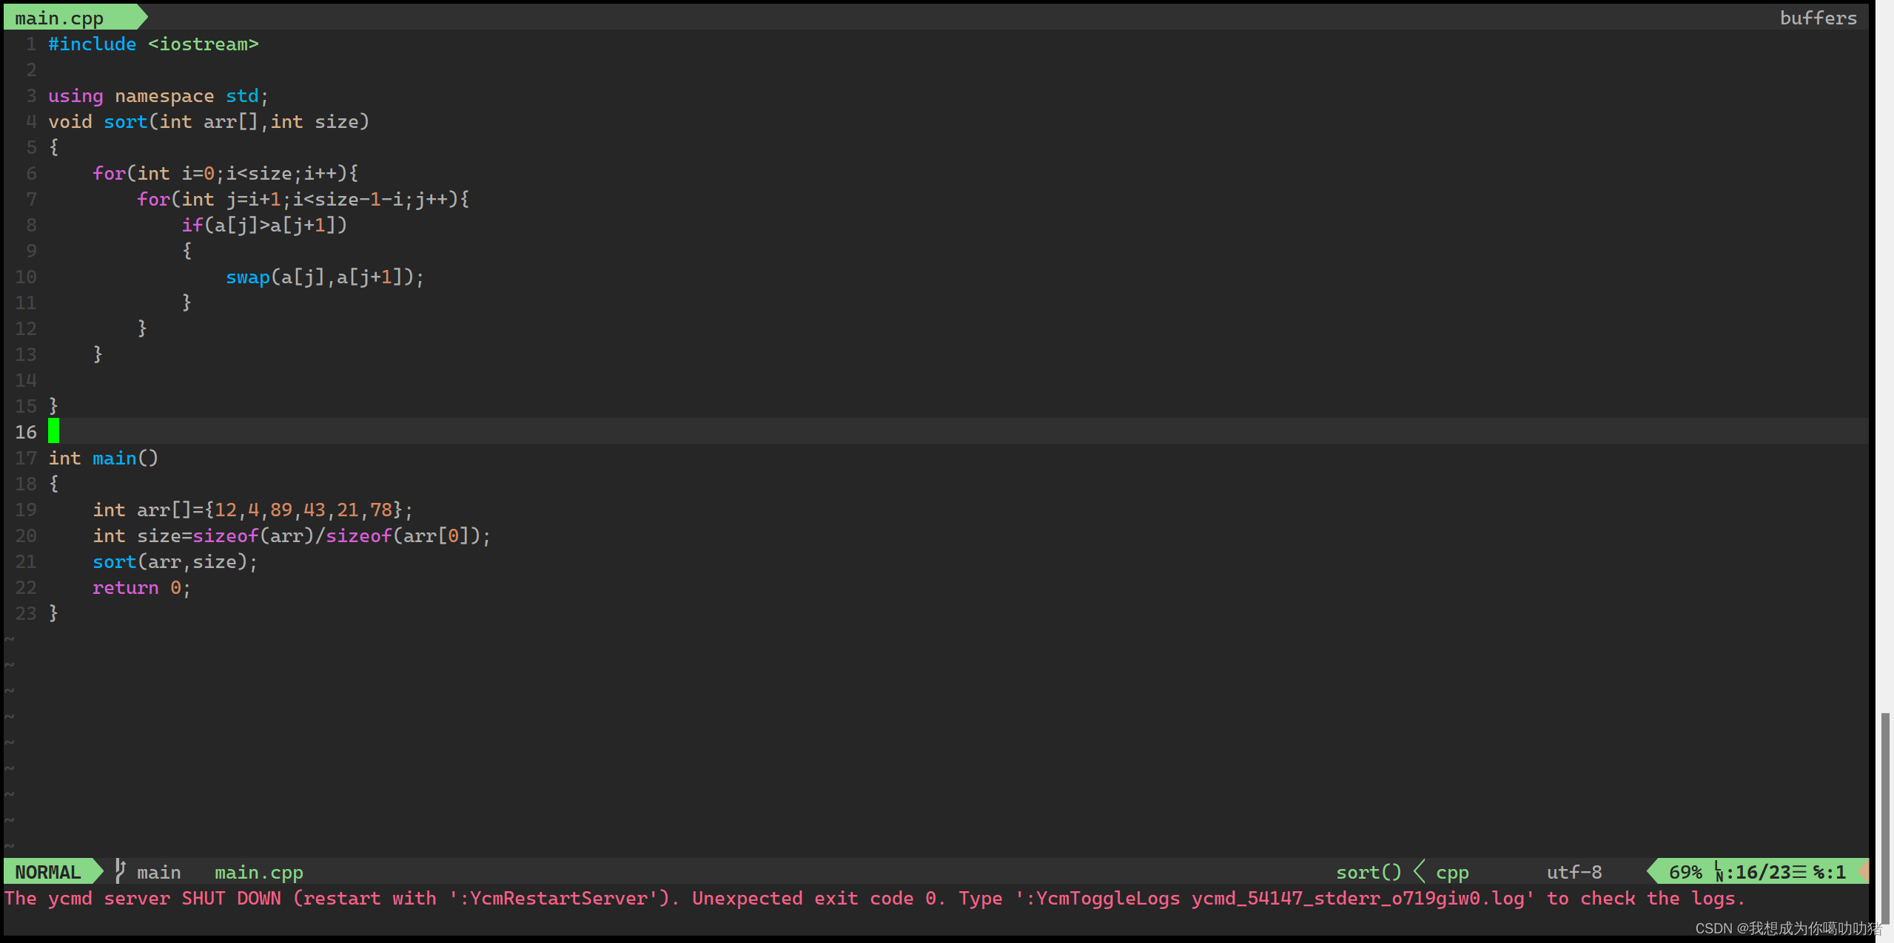Click the NORMAL mode indicator

coord(48,872)
